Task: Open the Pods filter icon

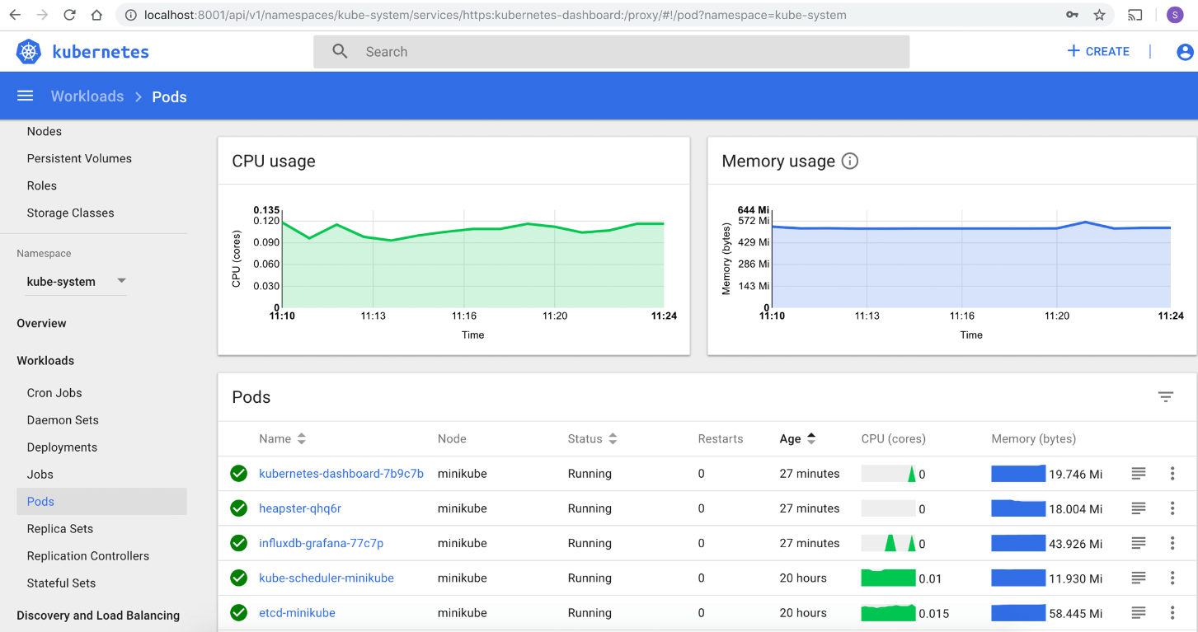Action: point(1166,397)
